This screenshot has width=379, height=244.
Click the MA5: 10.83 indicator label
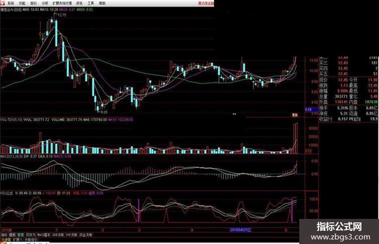31,10
